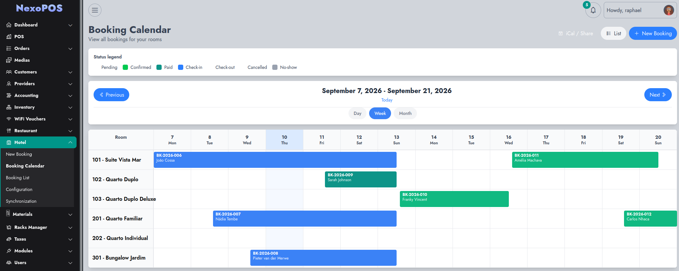Jump to Today link

(x=387, y=100)
